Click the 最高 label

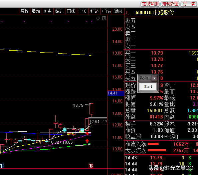[x=170, y=91]
